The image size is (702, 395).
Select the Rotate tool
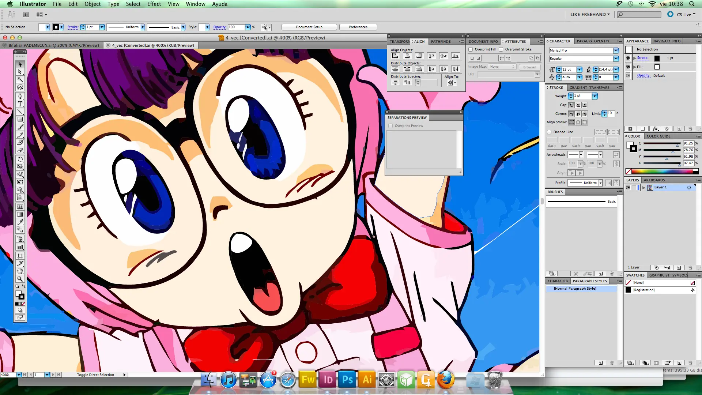click(20, 159)
